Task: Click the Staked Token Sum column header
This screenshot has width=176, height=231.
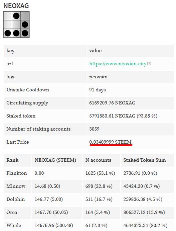Action: point(145,160)
